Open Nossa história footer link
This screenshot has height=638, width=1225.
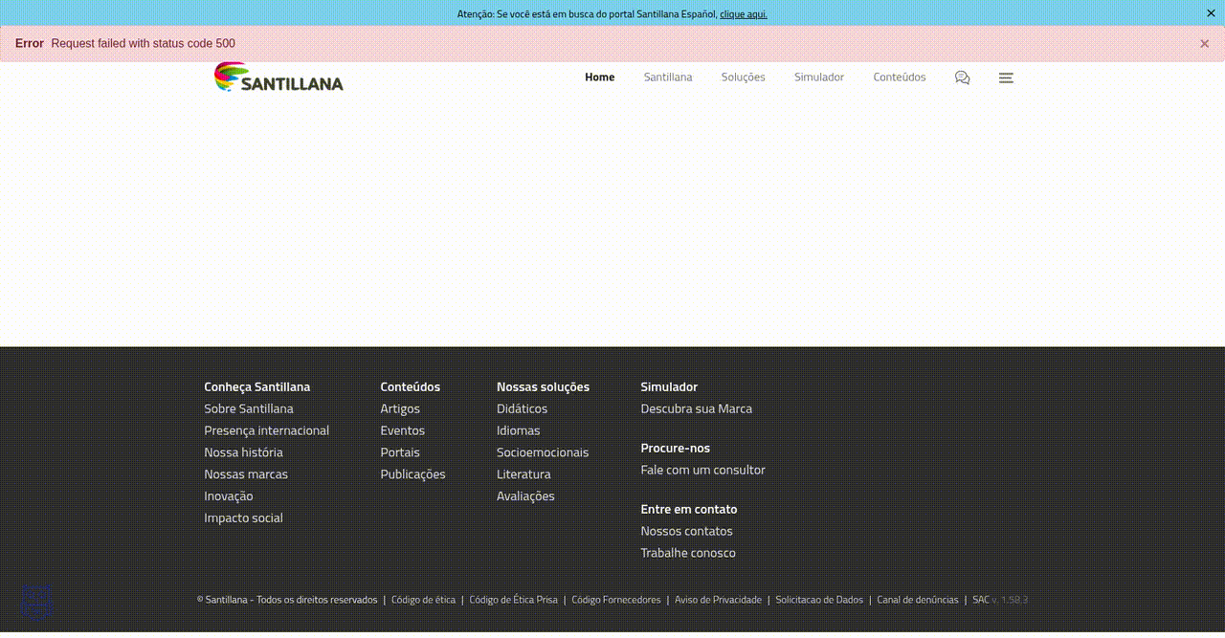pos(244,452)
